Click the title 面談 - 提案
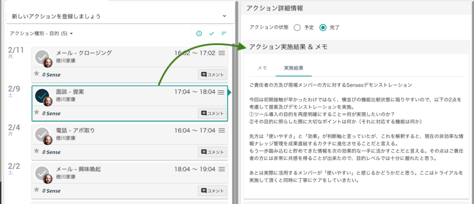474x204 pixels. (70, 92)
